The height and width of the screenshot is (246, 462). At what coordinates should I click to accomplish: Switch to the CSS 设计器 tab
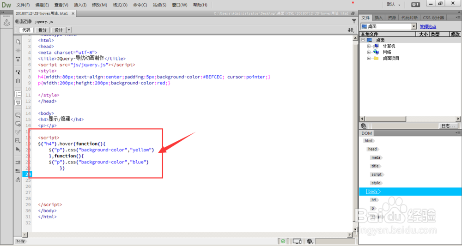pyautogui.click(x=433, y=18)
